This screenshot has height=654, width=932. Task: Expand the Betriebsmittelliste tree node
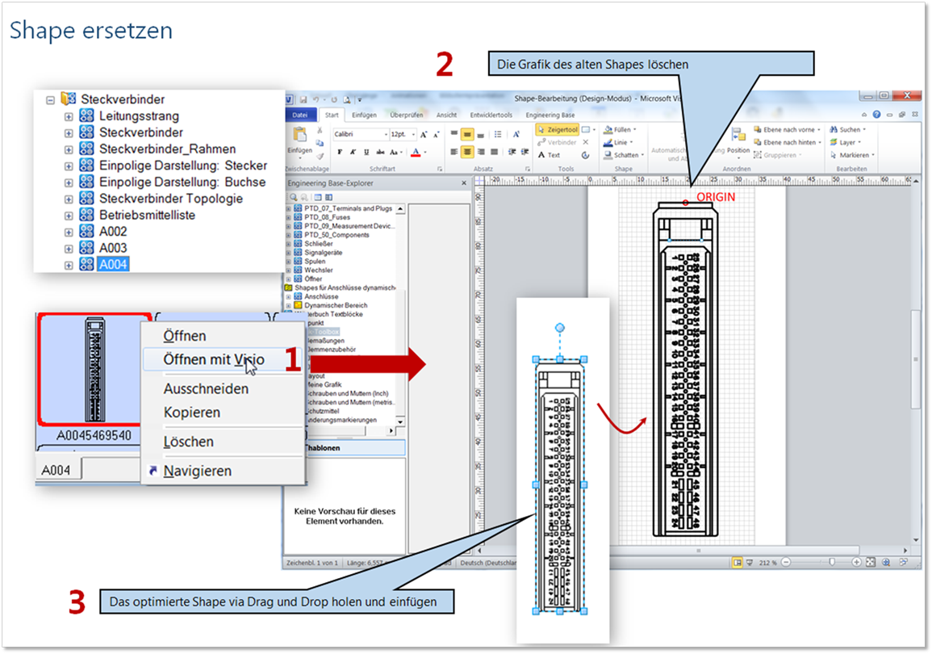click(x=69, y=216)
